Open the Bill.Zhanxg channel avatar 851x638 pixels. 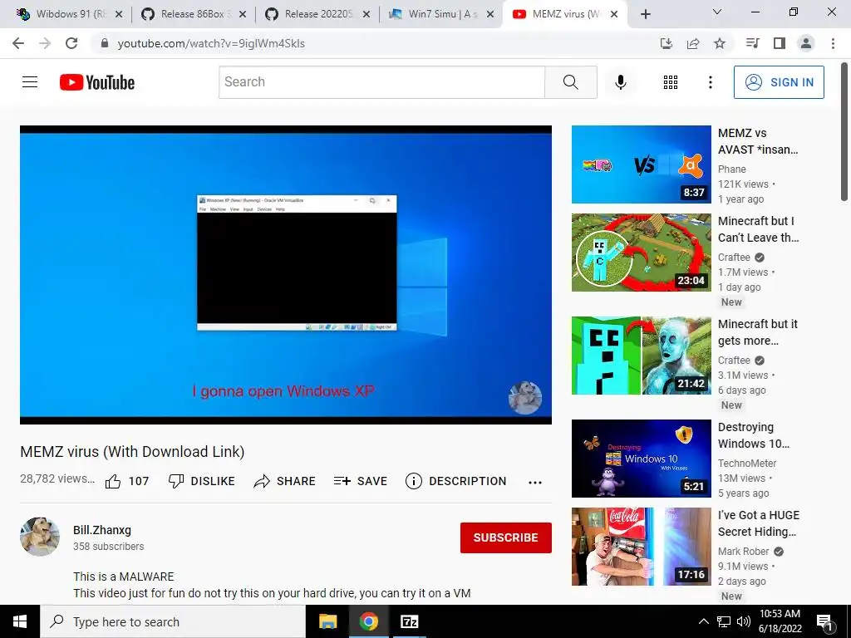[x=40, y=537]
